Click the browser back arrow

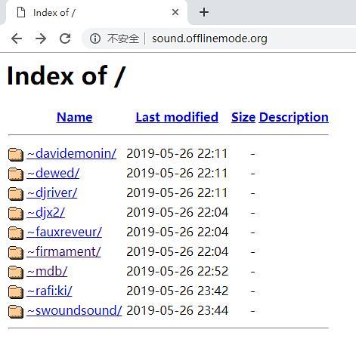click(x=17, y=38)
